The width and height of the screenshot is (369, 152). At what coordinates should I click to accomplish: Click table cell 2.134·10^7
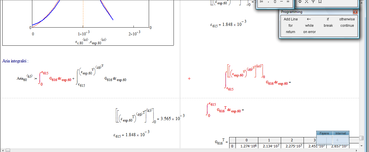coord(269,146)
